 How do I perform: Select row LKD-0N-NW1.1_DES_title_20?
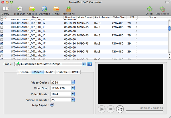(84, 56)
